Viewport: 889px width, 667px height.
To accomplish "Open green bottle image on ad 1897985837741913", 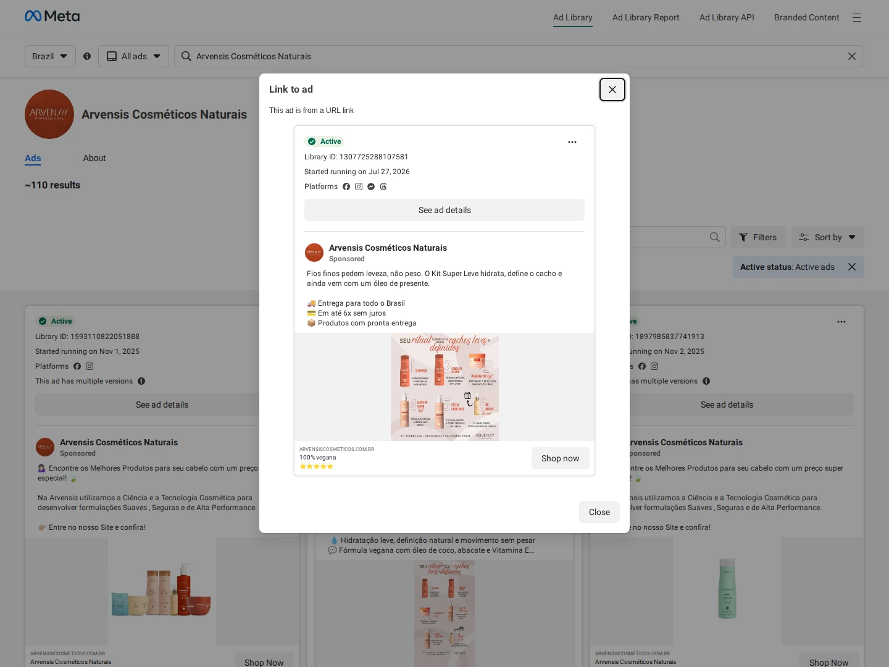I will [727, 591].
